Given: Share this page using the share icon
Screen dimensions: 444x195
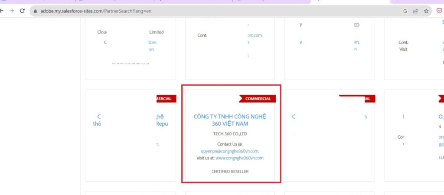Looking at the screenshot, I should tap(416, 11).
